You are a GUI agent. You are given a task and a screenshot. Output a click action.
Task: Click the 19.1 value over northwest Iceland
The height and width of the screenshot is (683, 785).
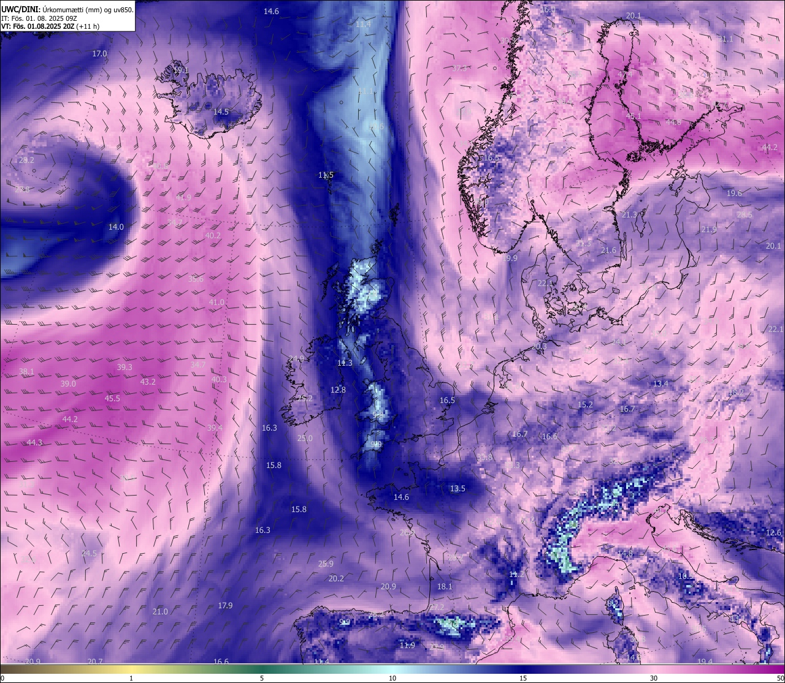point(181,70)
